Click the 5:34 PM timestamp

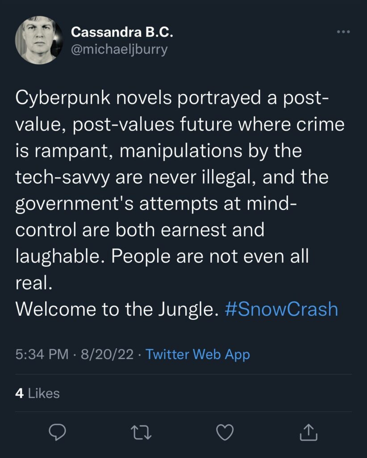pos(42,355)
